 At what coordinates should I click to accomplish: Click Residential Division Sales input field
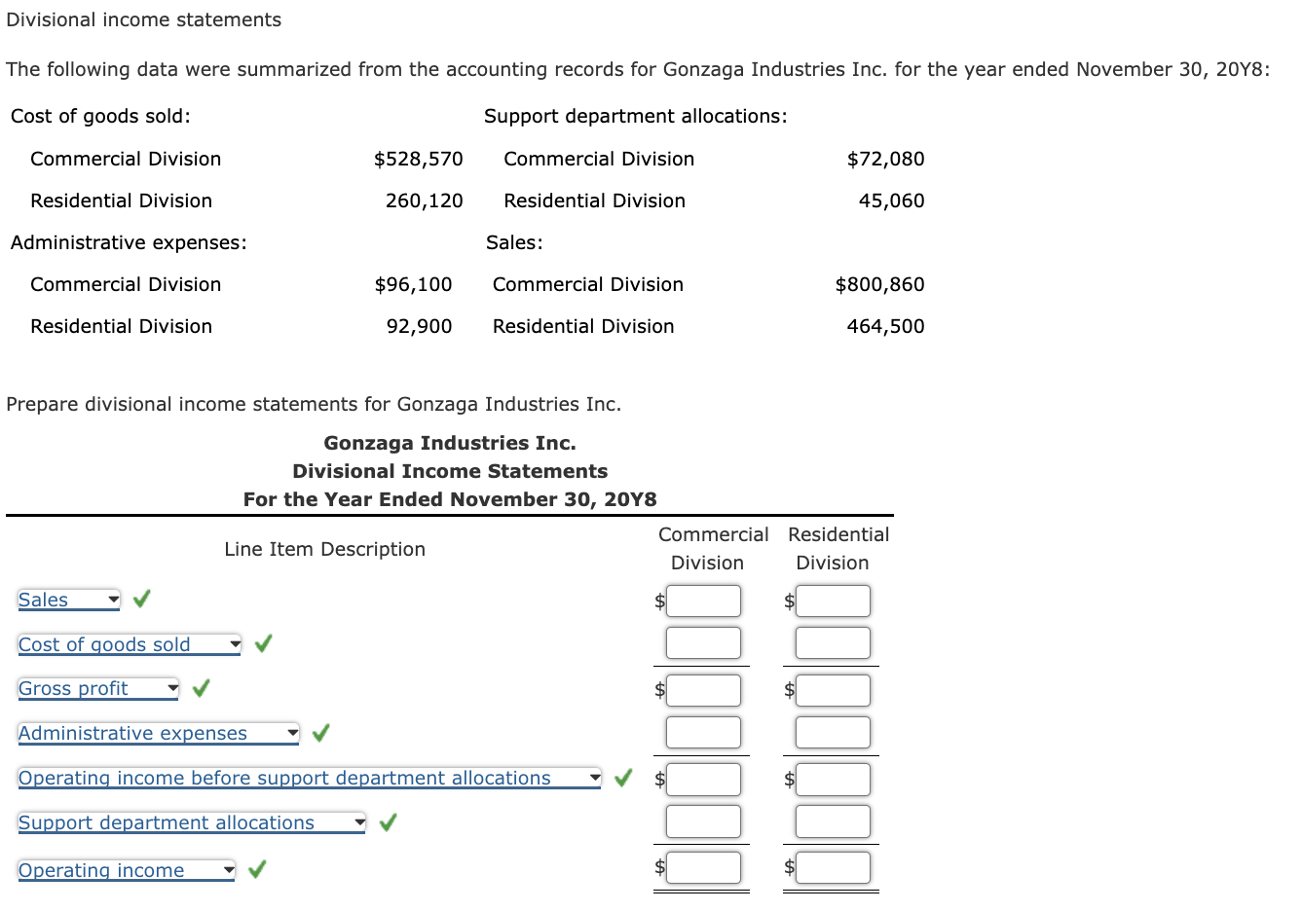[833, 601]
